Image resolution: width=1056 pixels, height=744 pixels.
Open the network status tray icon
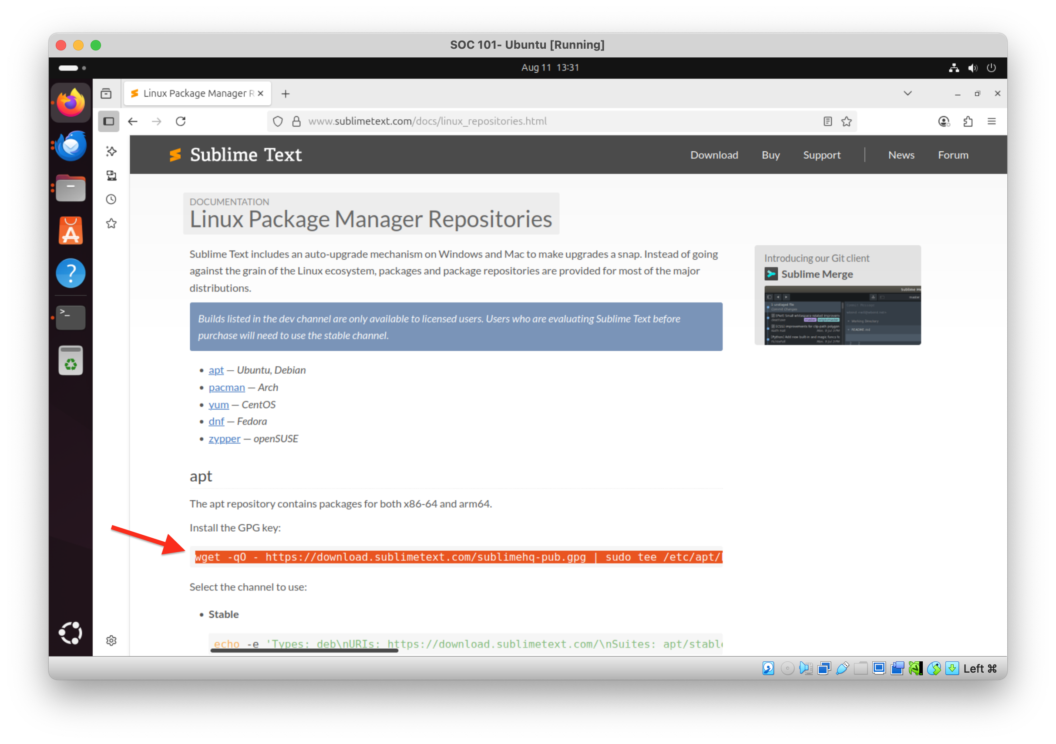(954, 68)
